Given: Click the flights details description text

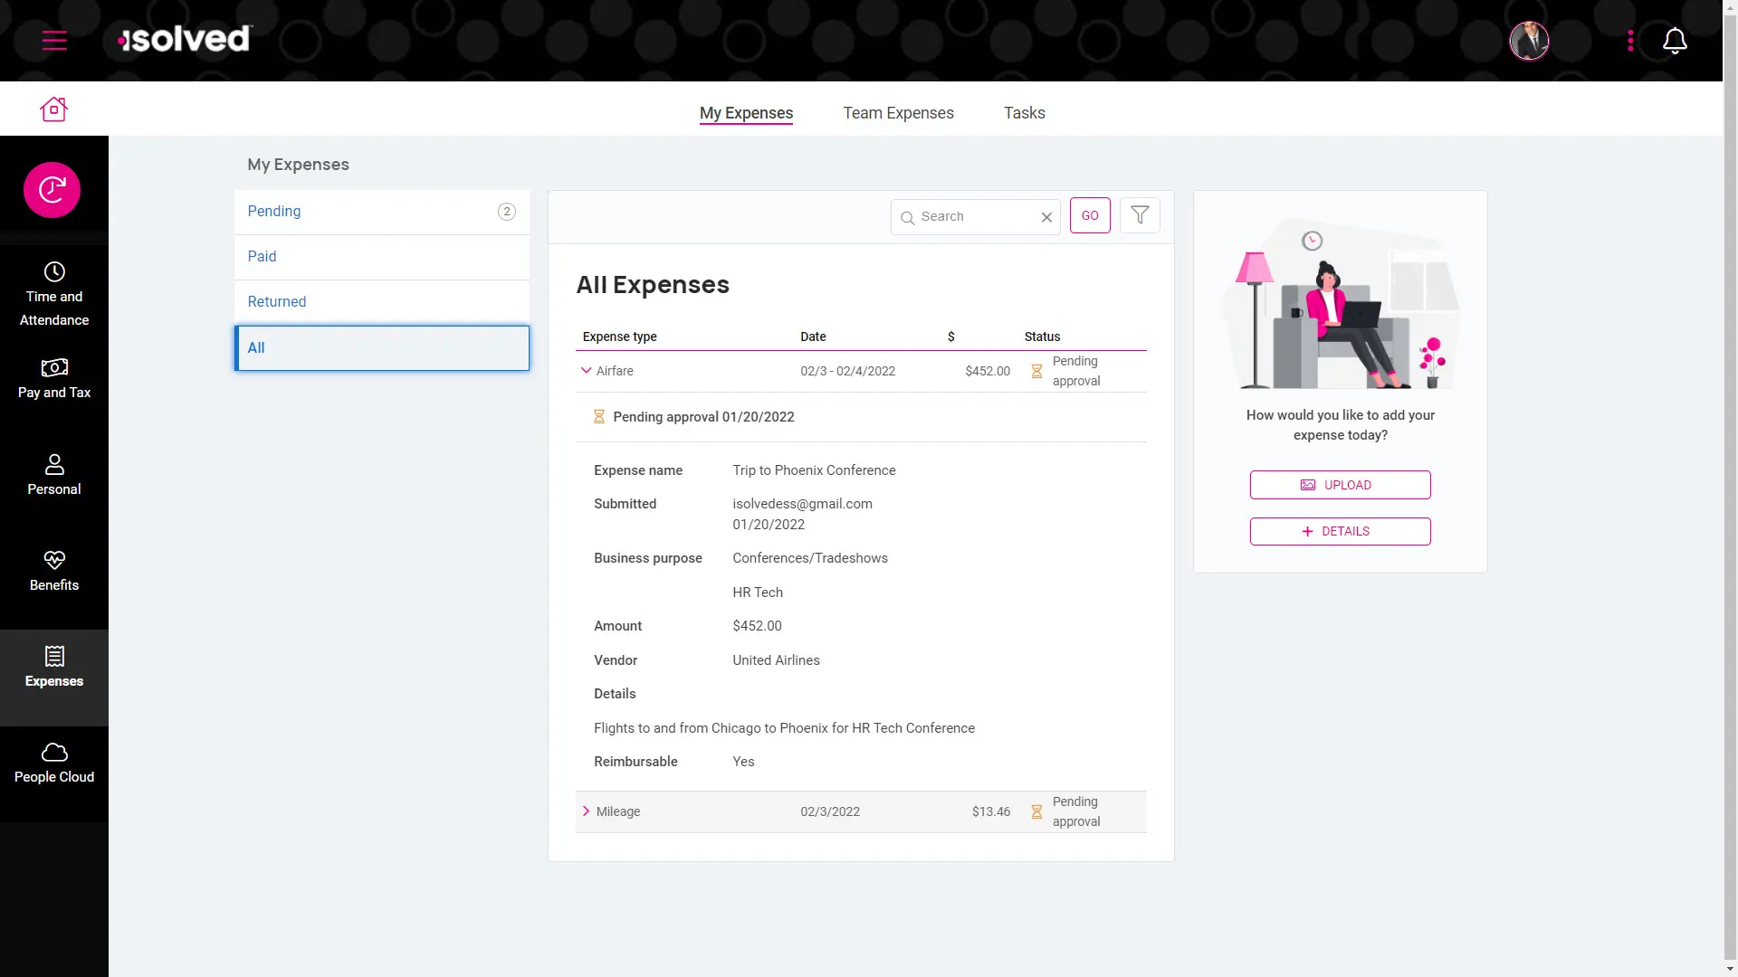Looking at the screenshot, I should tap(784, 728).
